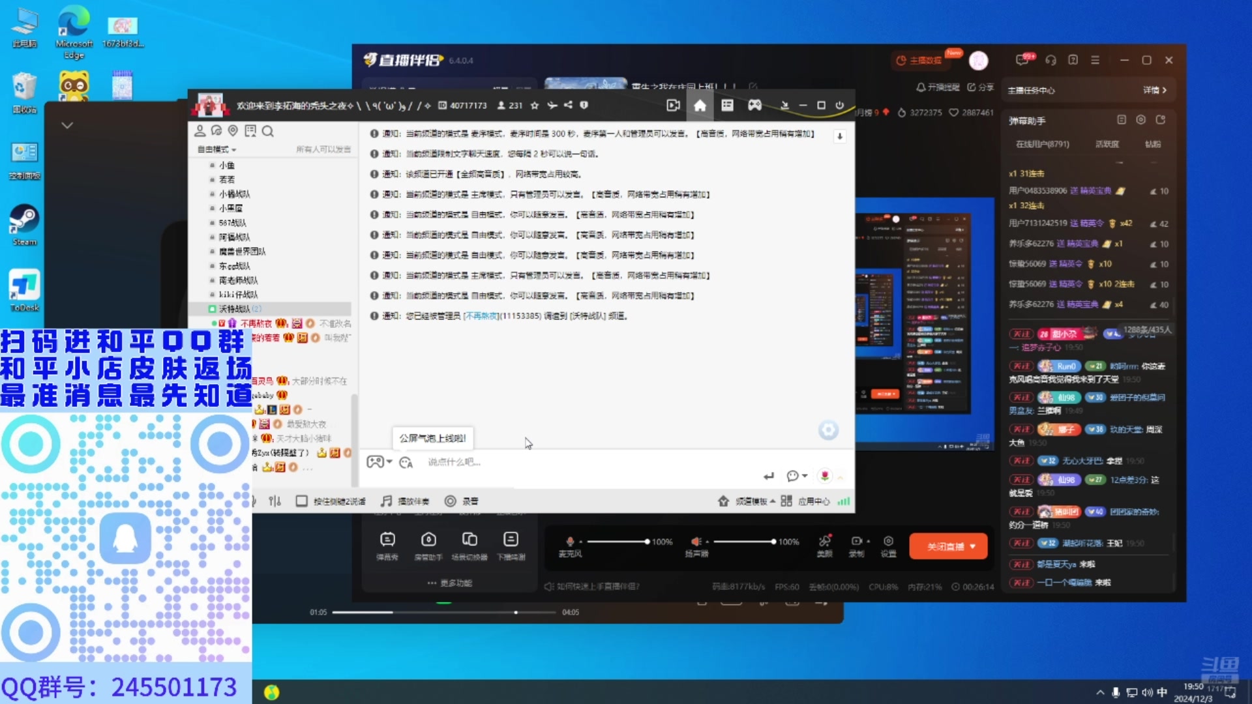
Task: Click the send arrow in chat input
Action: click(769, 476)
